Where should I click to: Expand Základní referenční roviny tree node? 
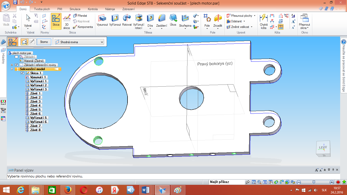point(12,65)
